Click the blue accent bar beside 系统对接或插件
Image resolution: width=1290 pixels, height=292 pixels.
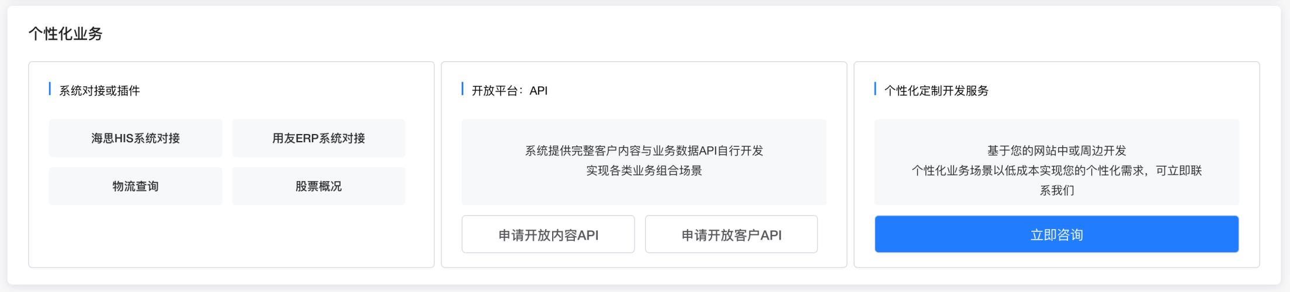click(50, 89)
